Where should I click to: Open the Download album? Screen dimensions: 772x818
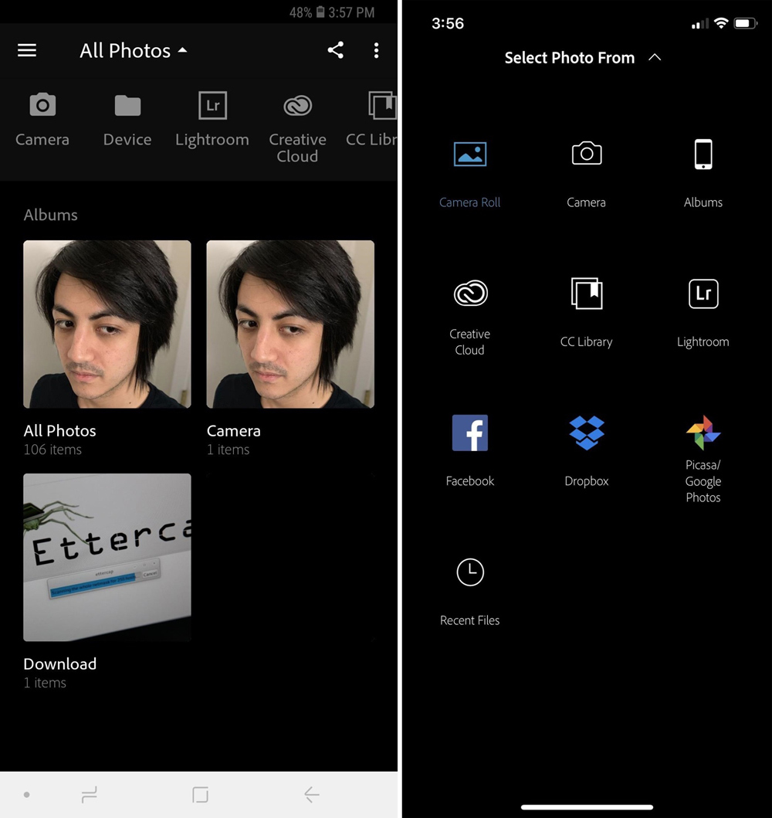(107, 558)
